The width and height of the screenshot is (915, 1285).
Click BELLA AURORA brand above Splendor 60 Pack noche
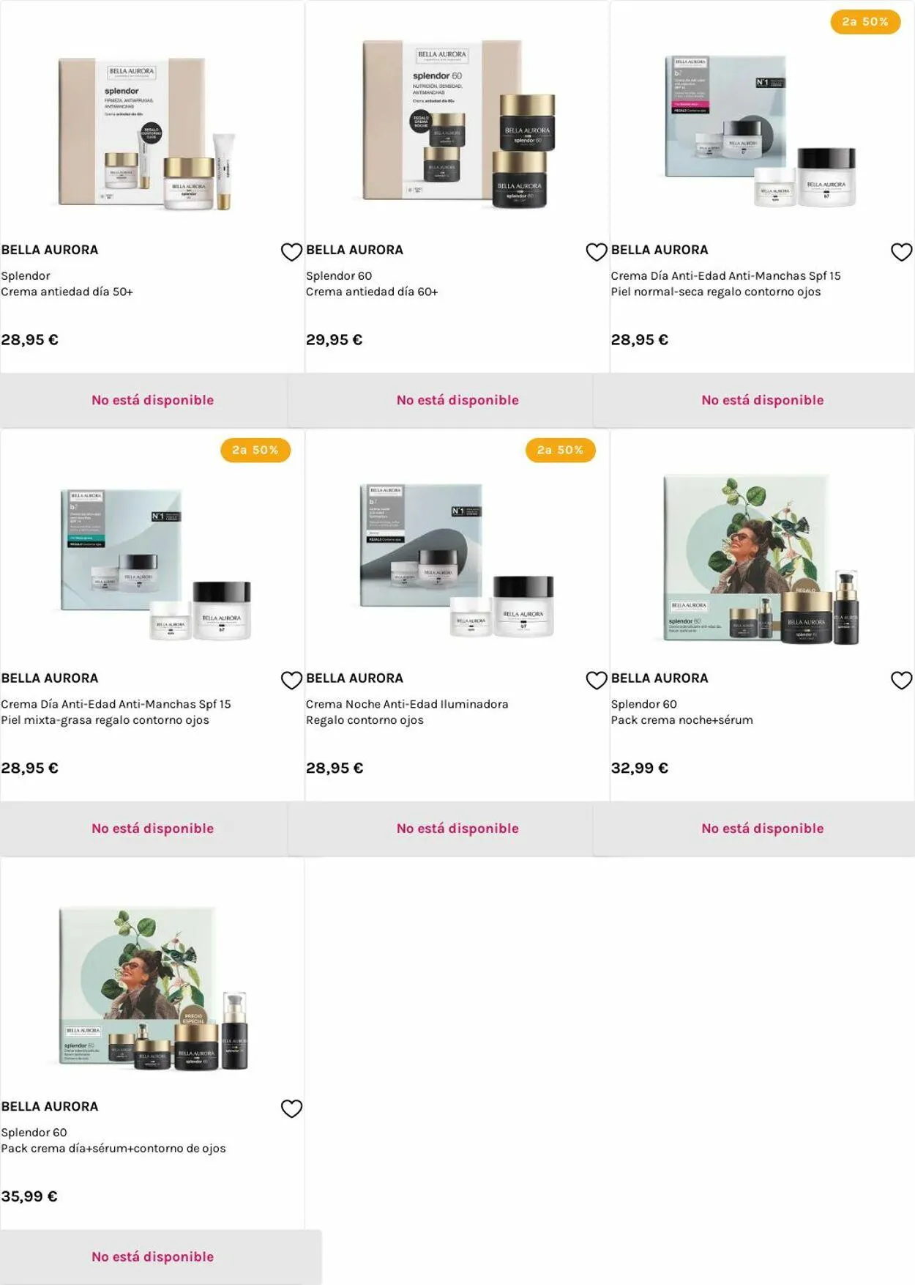[x=660, y=678]
